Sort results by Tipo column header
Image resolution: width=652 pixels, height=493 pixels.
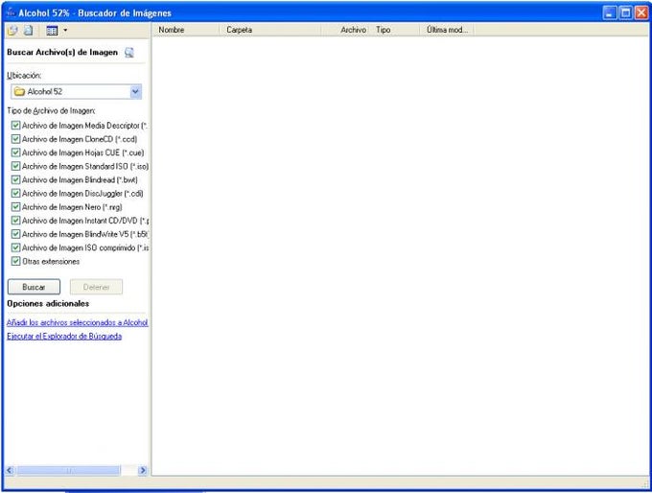tap(394, 30)
